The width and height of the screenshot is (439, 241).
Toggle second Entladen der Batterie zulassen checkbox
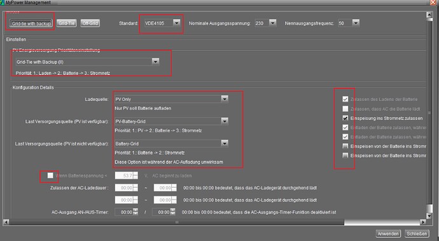[x=345, y=137]
